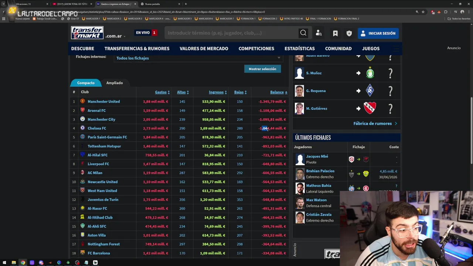The image size is (473, 266).
Task: Open S. Muñoz rumor player link
Action: coord(314,73)
